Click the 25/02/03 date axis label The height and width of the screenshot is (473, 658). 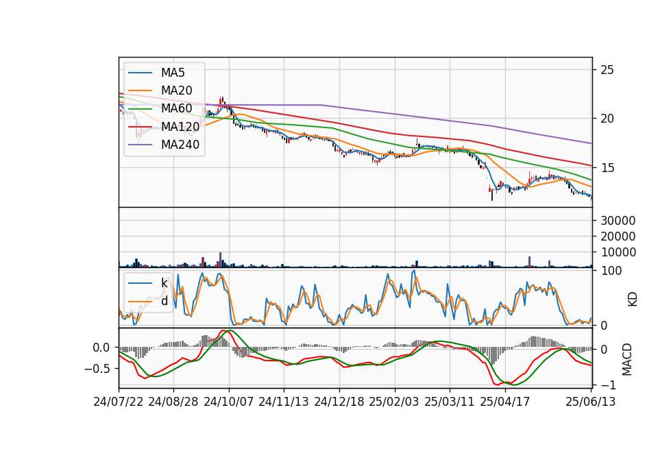(x=394, y=402)
